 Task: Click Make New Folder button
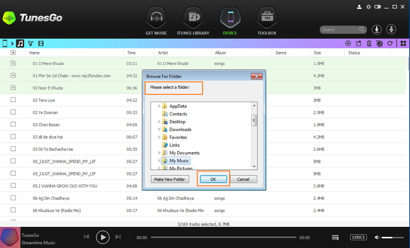coord(170,179)
